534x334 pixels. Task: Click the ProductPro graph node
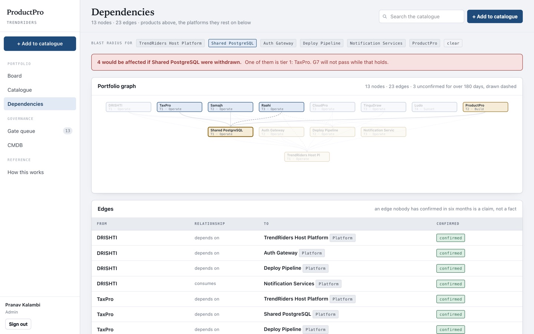point(485,107)
